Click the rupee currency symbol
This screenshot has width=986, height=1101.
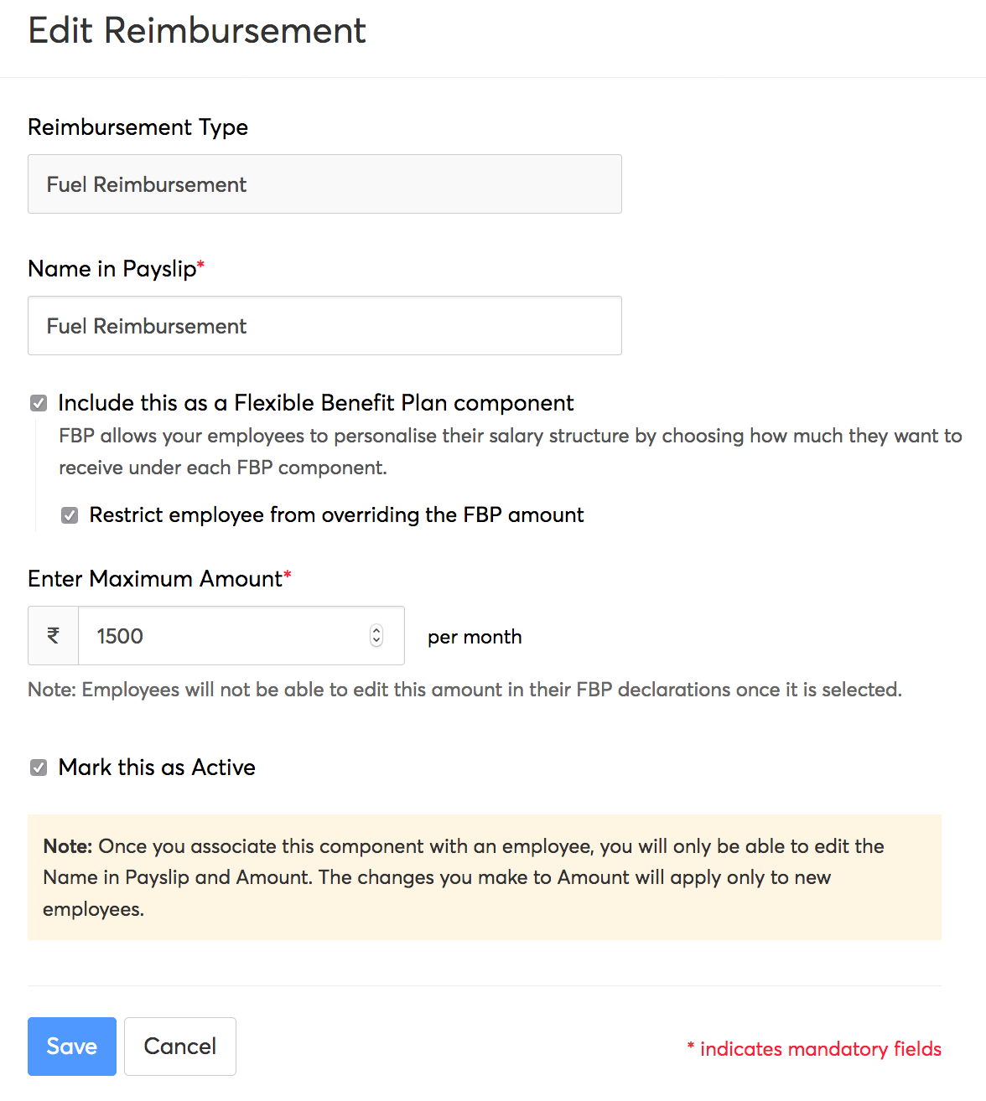[x=53, y=636]
